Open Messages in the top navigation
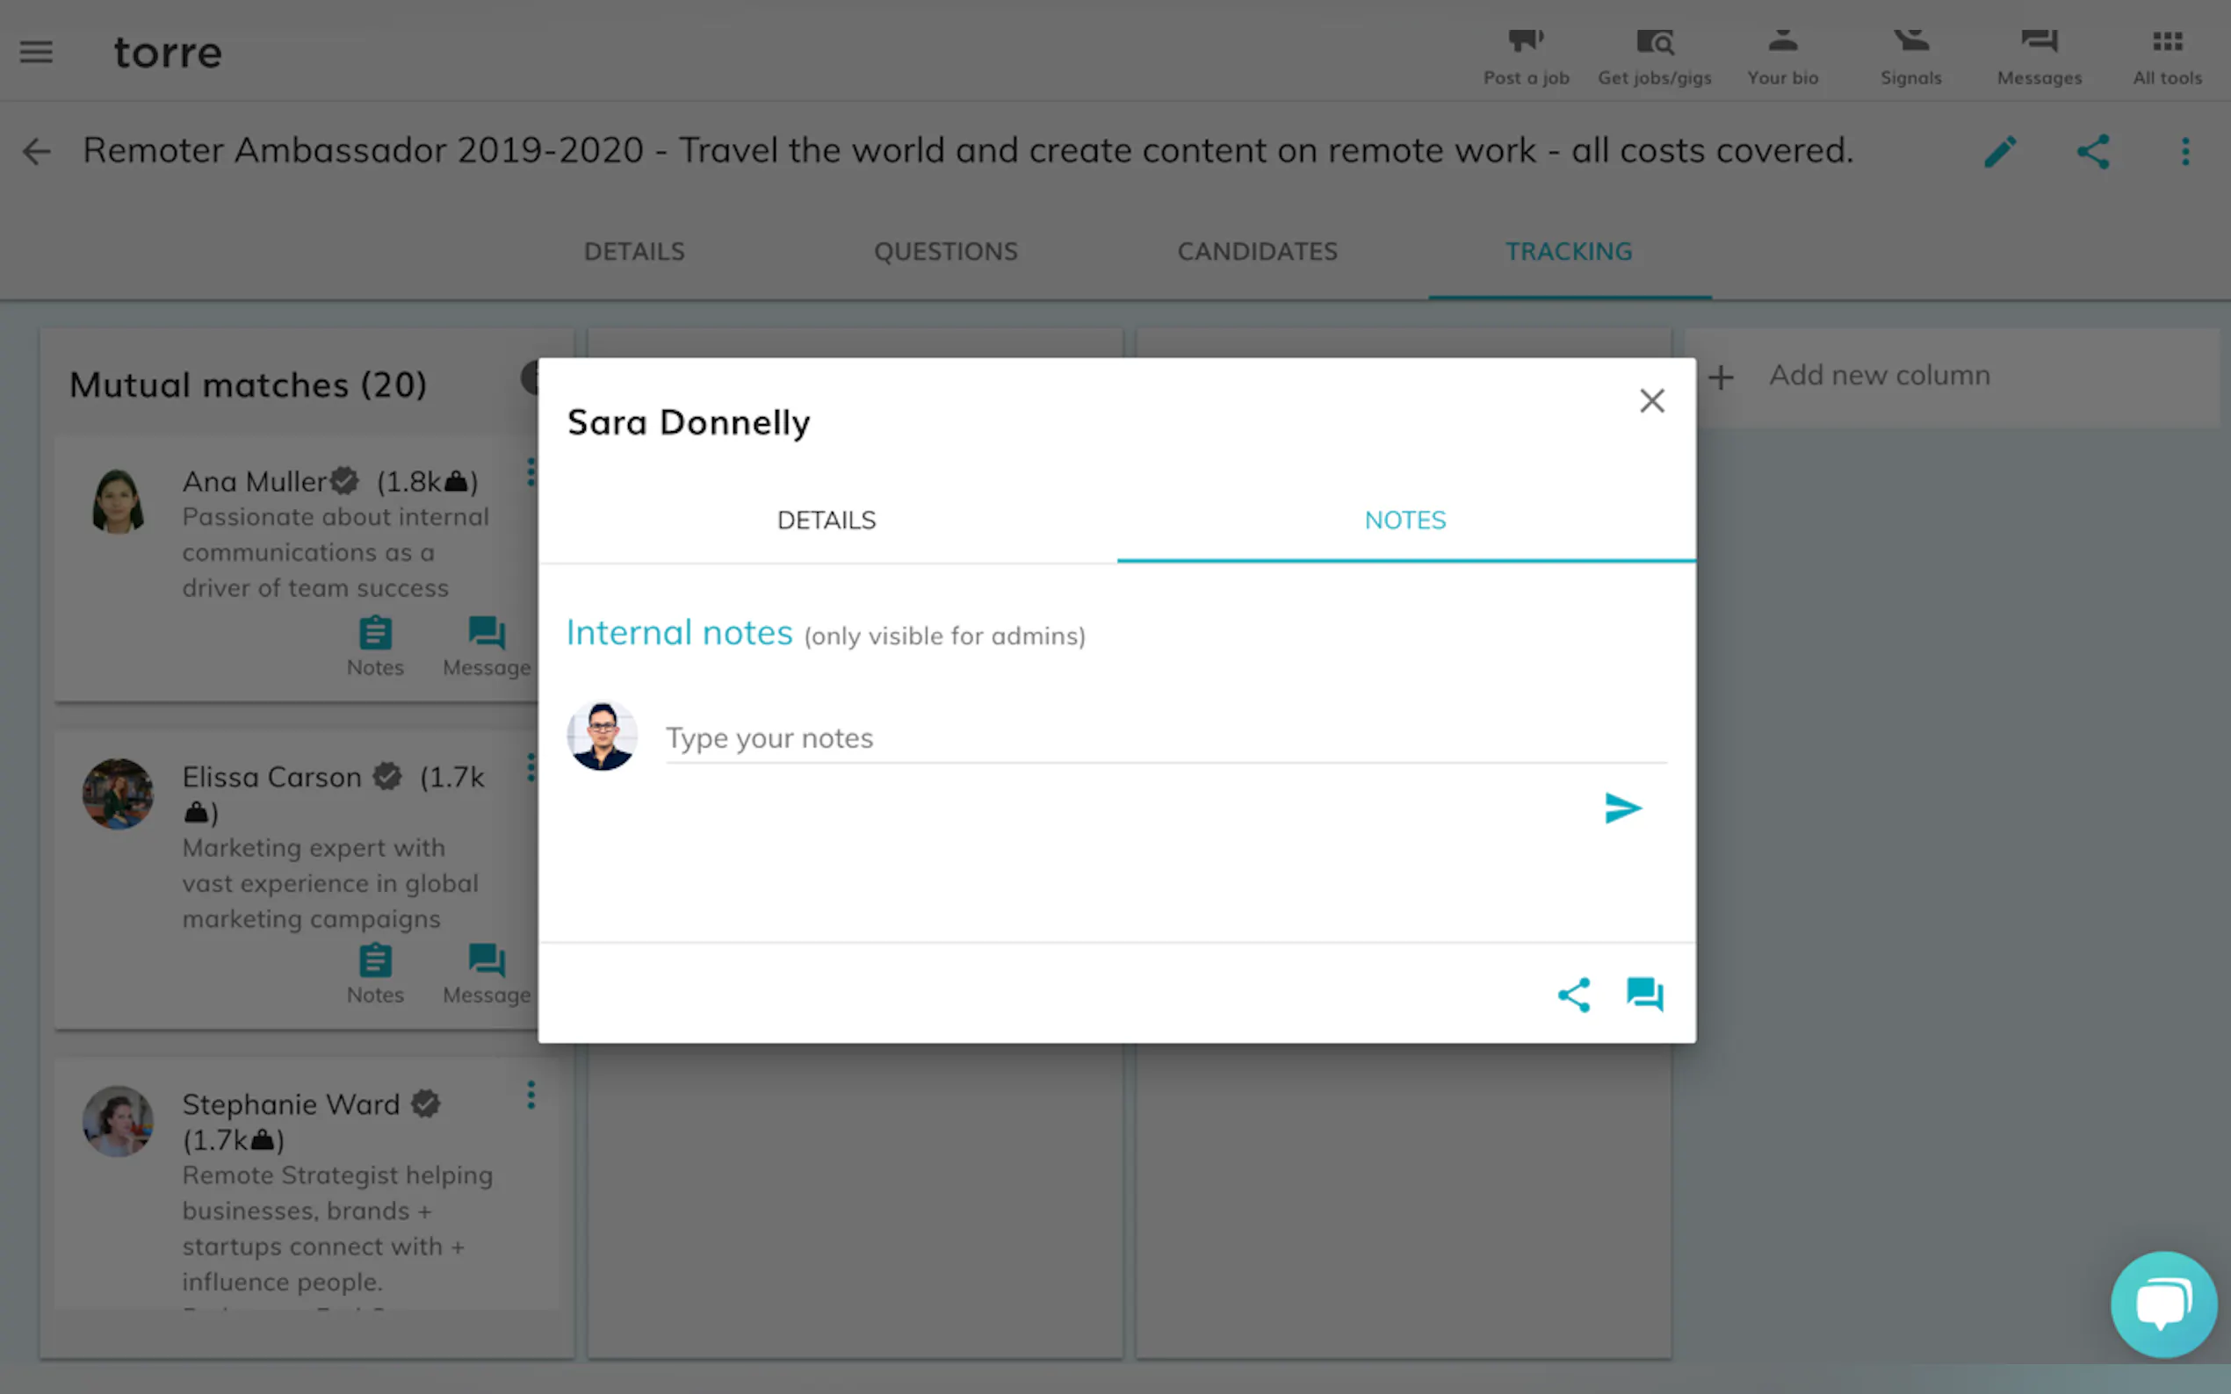The image size is (2231, 1394). pos(2039,54)
